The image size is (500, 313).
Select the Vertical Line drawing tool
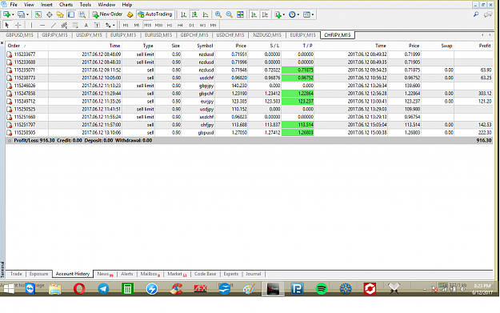[31, 25]
